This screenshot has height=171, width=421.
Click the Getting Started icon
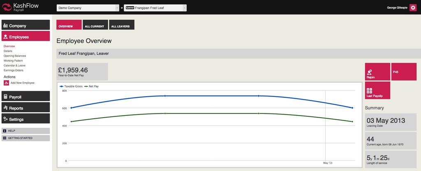(x=5, y=138)
